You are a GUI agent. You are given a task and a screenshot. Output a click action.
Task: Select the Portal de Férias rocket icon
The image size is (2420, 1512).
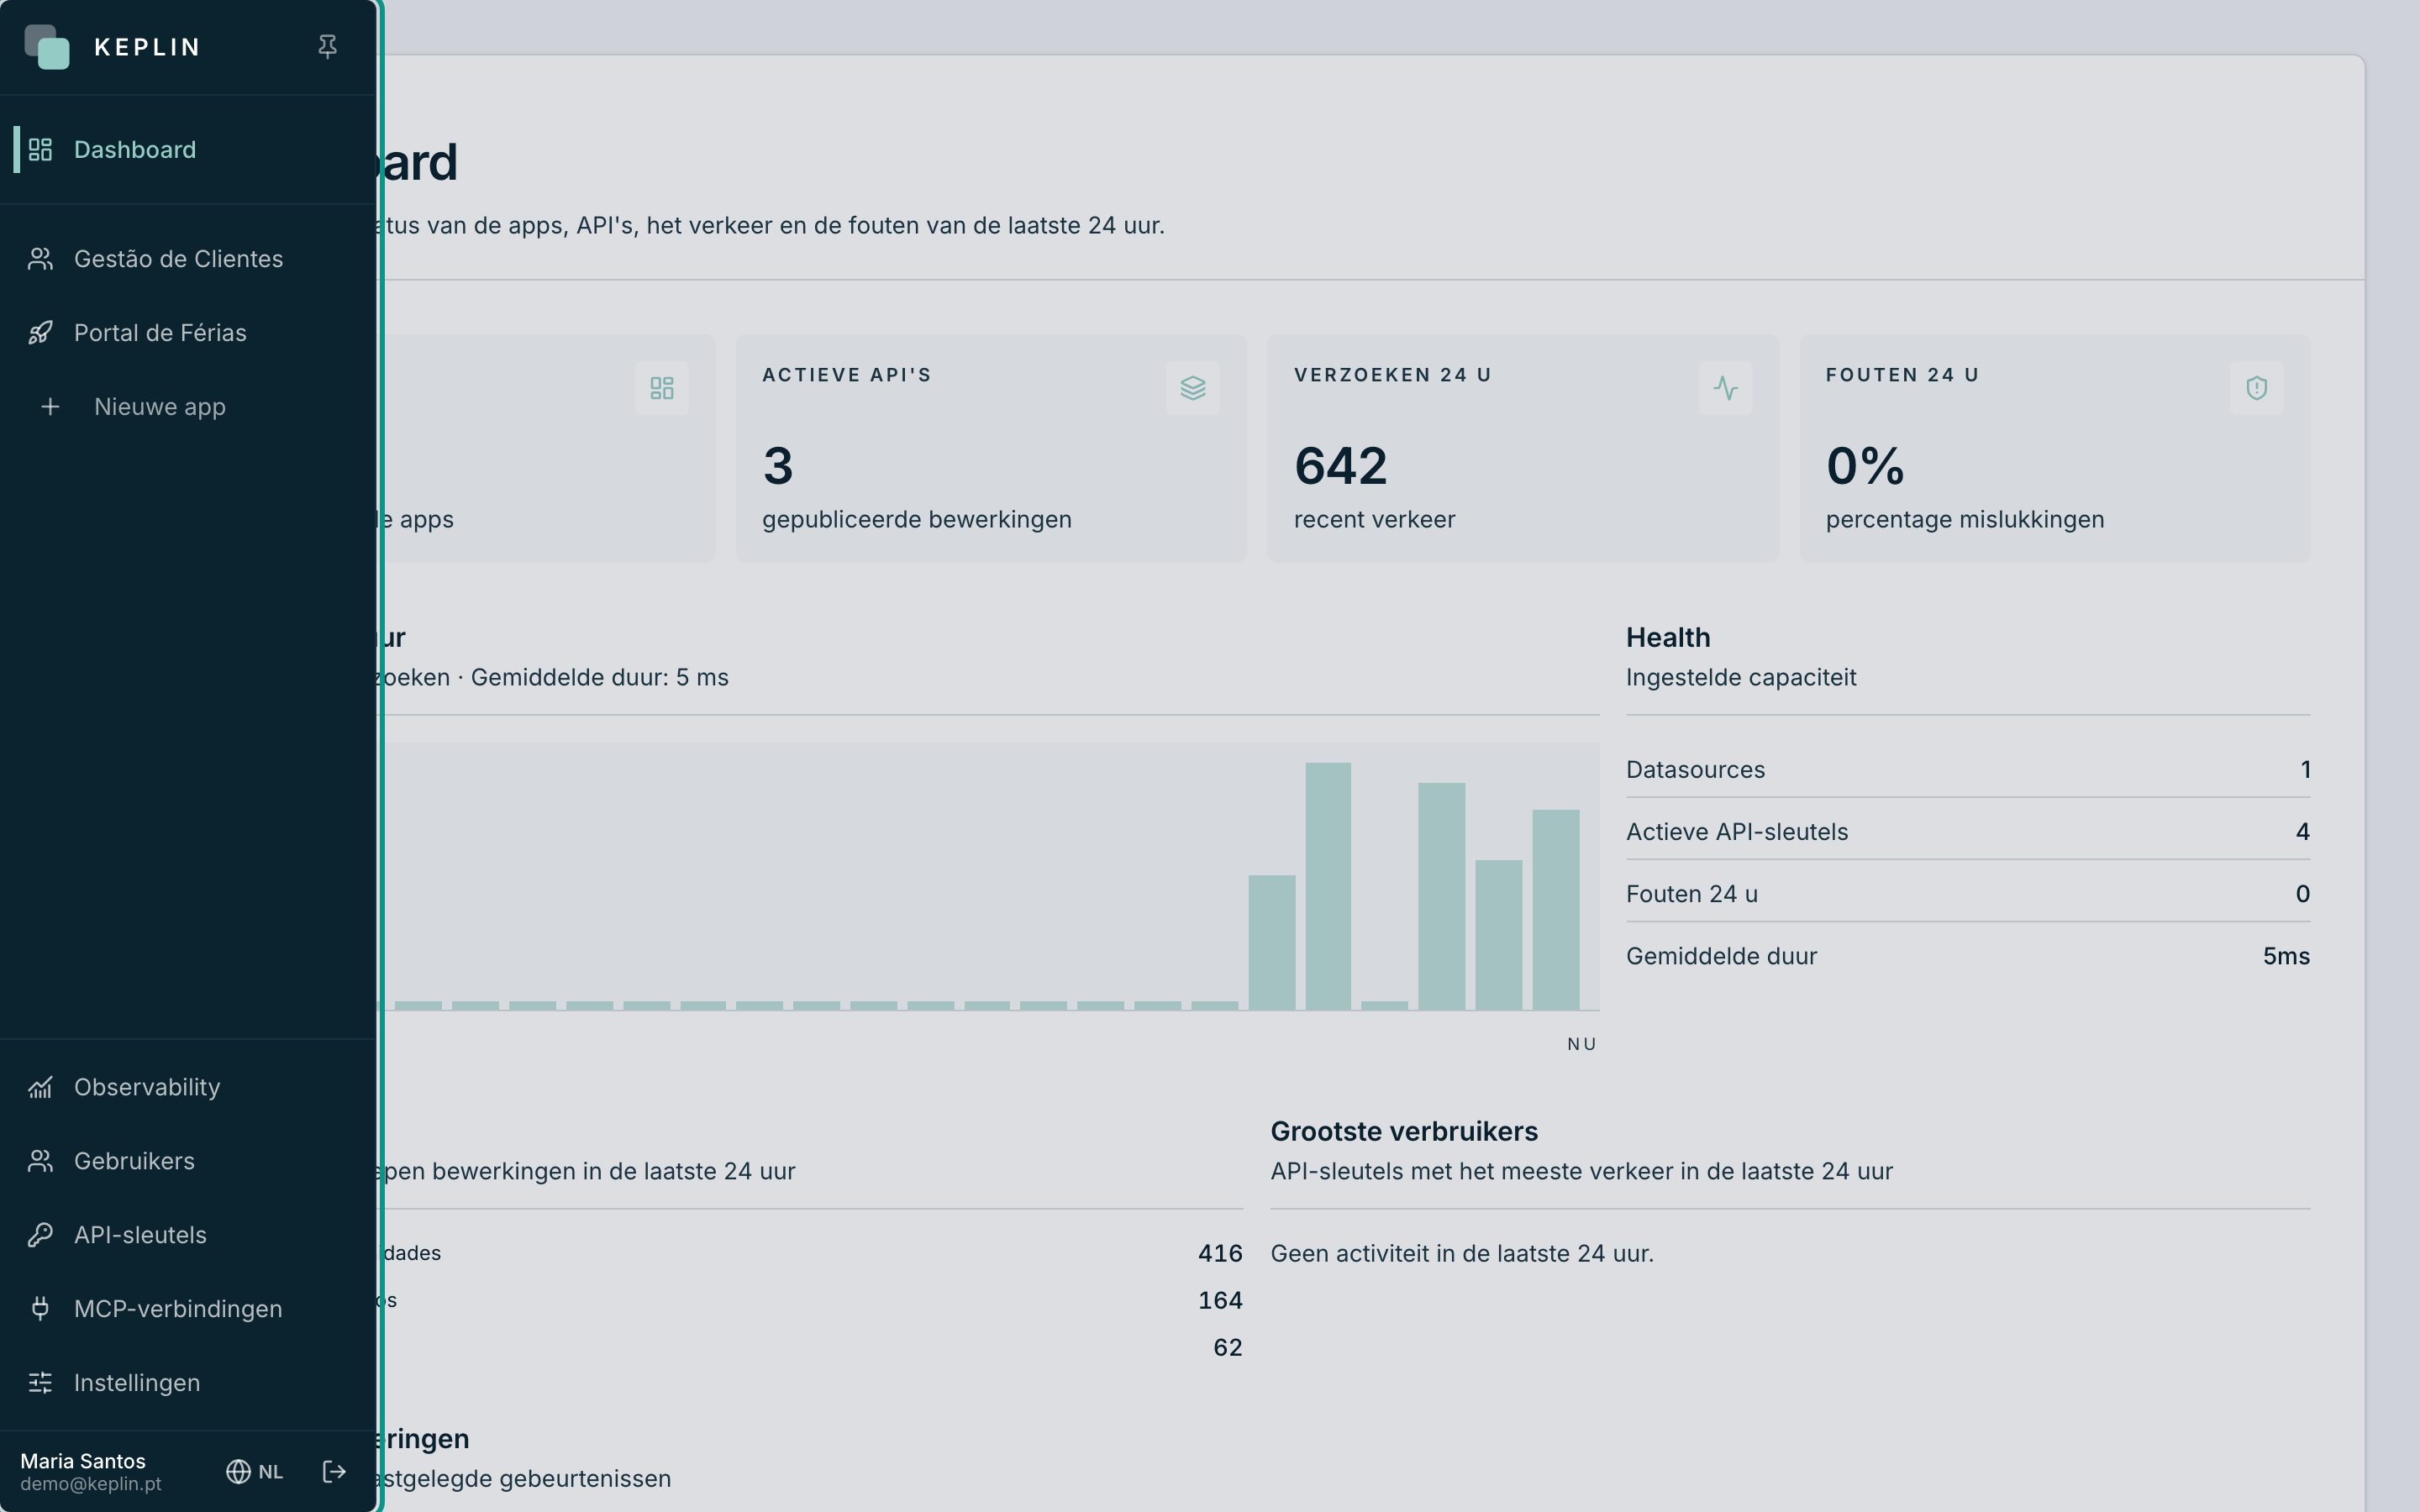coord(40,333)
